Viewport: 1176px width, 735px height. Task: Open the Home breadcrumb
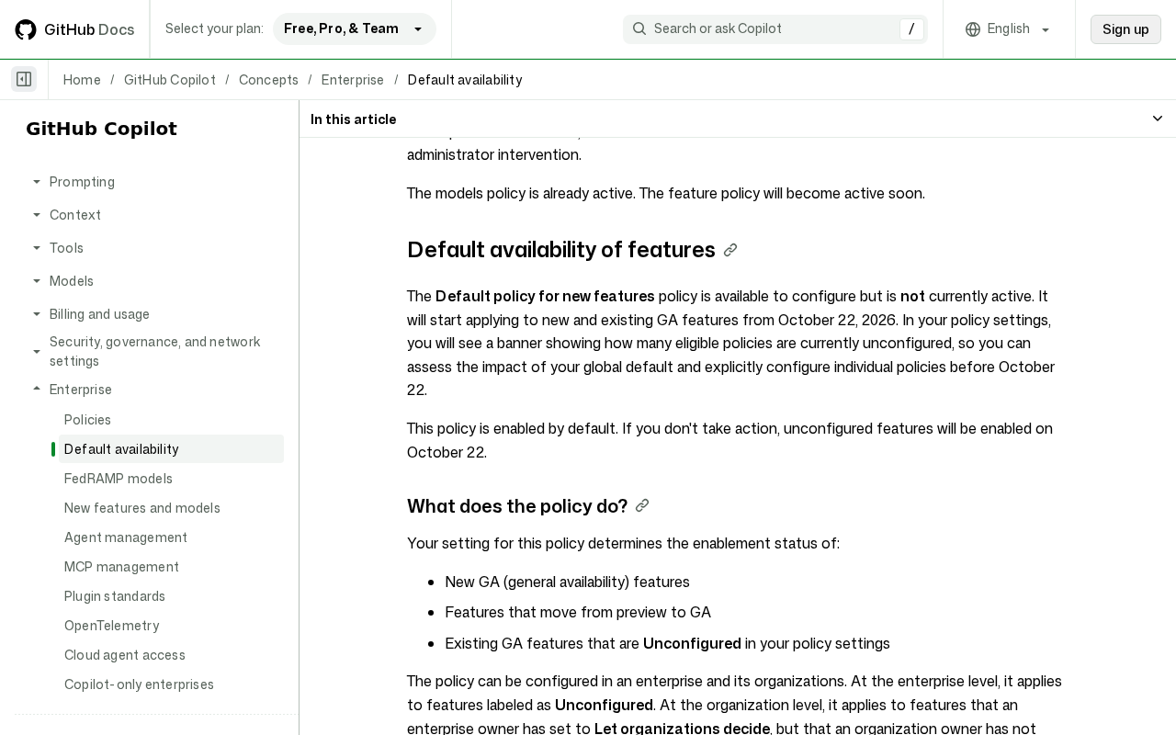click(82, 80)
